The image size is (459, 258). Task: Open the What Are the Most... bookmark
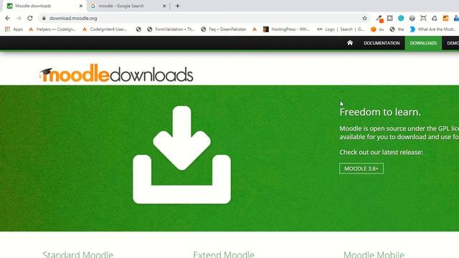(x=432, y=29)
